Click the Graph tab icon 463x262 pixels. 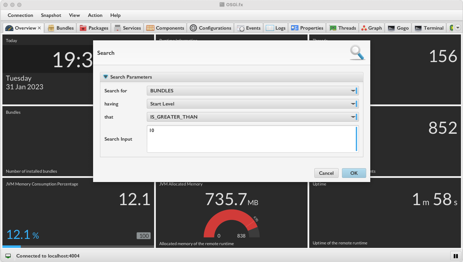pyautogui.click(x=364, y=28)
